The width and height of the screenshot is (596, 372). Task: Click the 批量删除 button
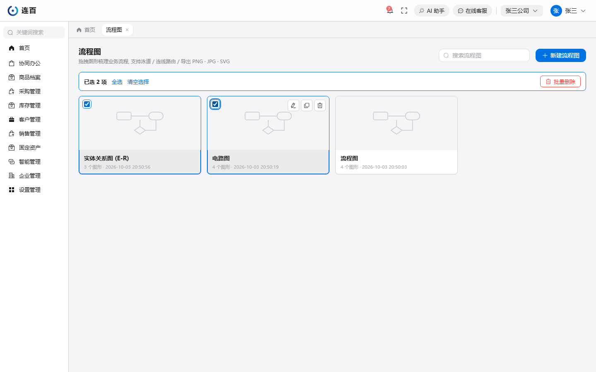(x=560, y=82)
